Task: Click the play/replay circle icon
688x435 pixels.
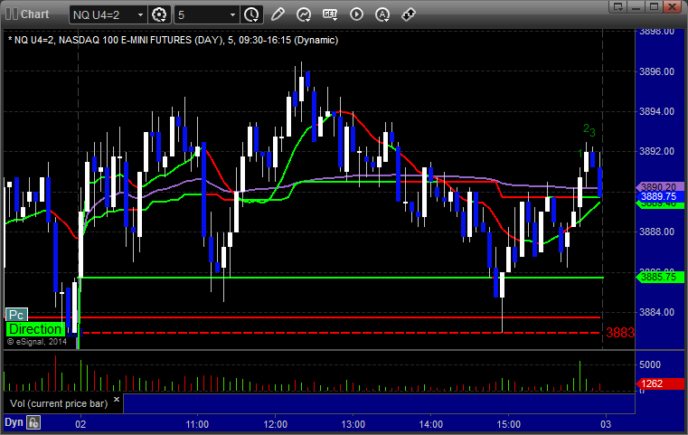Action: tap(356, 14)
